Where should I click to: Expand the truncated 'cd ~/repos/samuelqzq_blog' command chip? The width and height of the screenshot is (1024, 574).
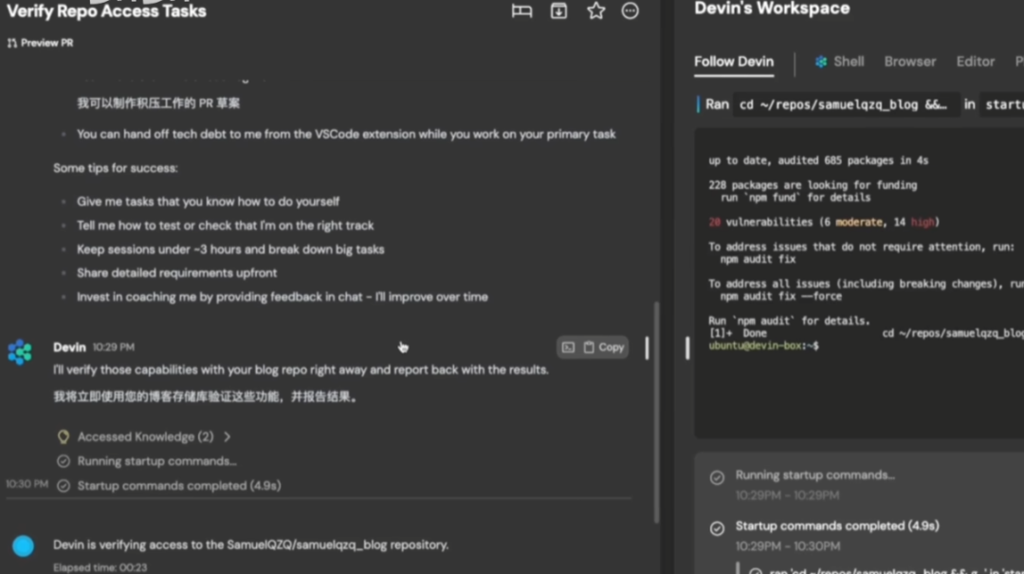(843, 104)
